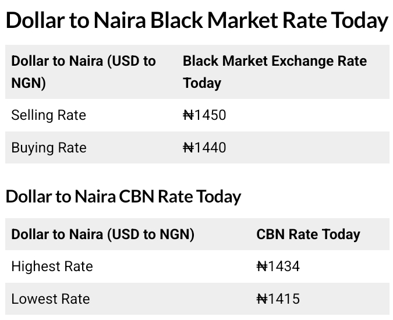Viewport: 393px width, 320px height.
Task: Select the ₦1434 highest rate value
Action: (x=278, y=266)
